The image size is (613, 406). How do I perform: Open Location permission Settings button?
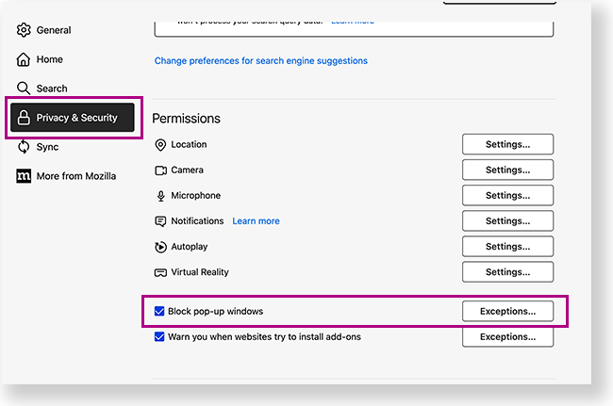507,145
